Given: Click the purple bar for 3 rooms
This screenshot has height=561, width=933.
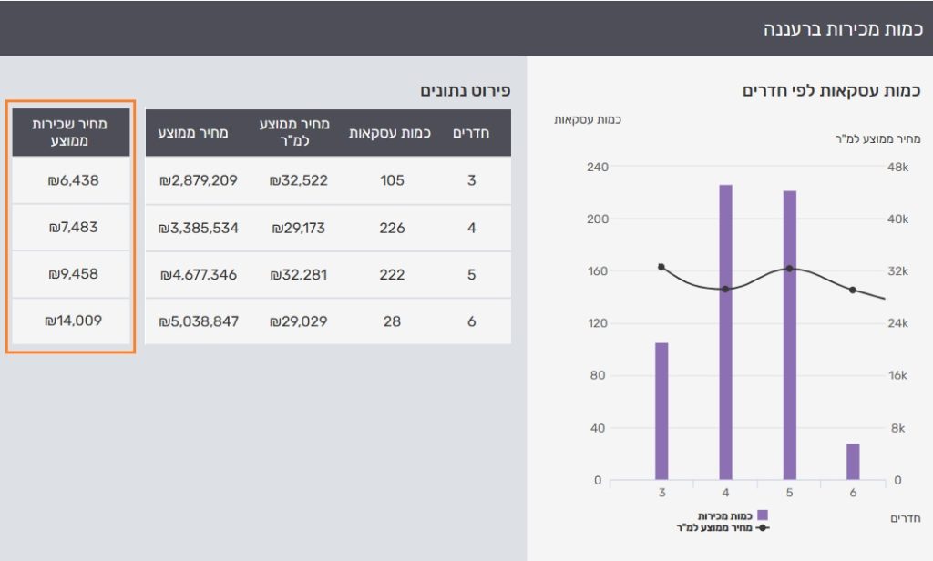Looking at the screenshot, I should pyautogui.click(x=661, y=410).
